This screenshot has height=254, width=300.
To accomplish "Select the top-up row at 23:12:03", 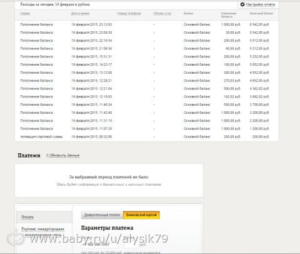I will pyautogui.click(x=147, y=24).
